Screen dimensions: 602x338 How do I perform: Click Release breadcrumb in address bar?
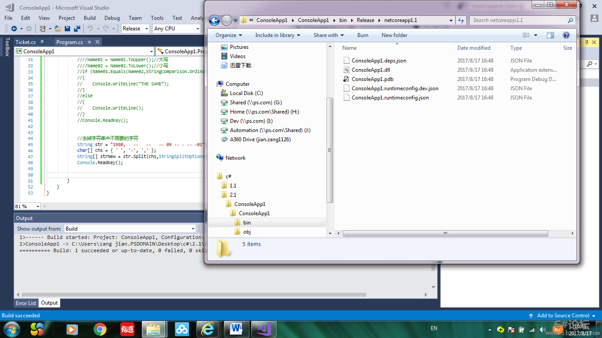point(365,20)
